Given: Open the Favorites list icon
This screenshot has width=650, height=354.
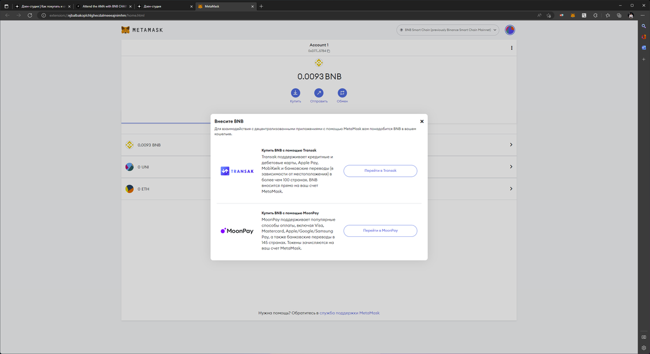Looking at the screenshot, I should tap(608, 15).
